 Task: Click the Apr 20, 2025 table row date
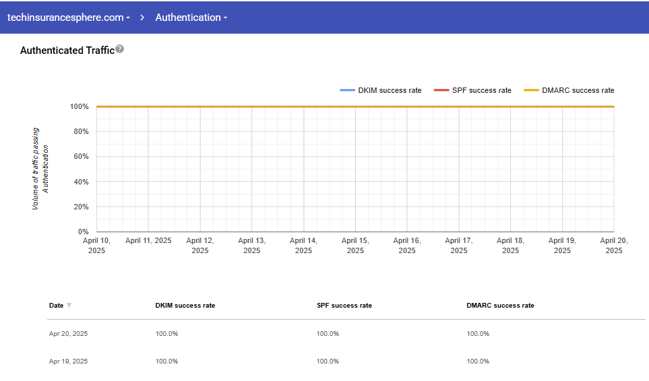click(68, 334)
